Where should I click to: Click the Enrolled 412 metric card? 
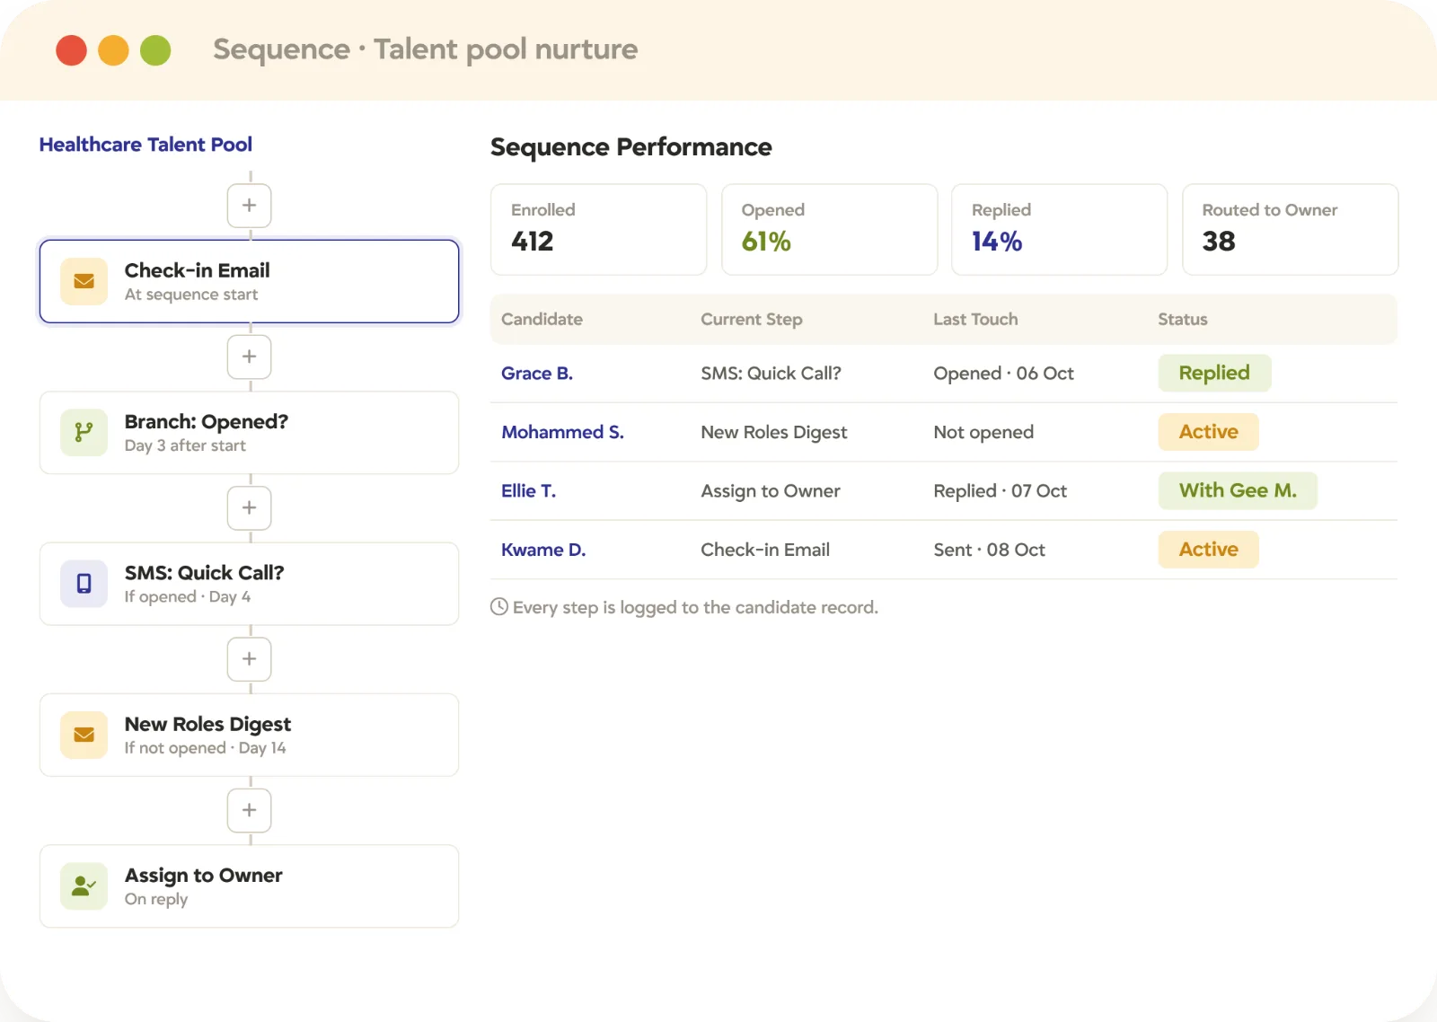[599, 230]
